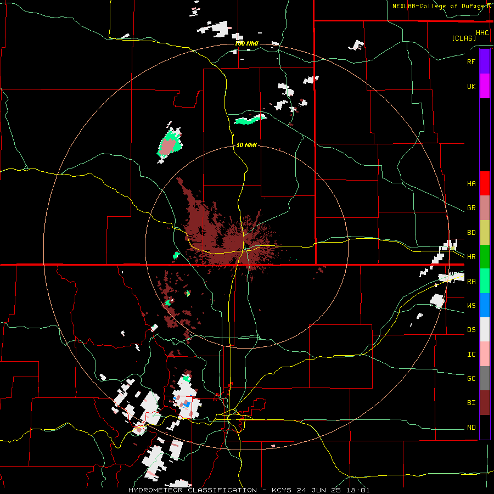
Task: Pick the yellow BD legend swatch
Action: (x=485, y=232)
